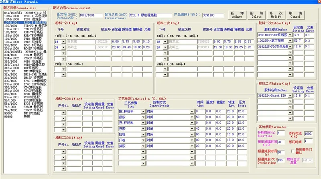Screen dimensions: 321x179
Task: Click the 0.3 rubber error value
Action: tap(309, 41)
